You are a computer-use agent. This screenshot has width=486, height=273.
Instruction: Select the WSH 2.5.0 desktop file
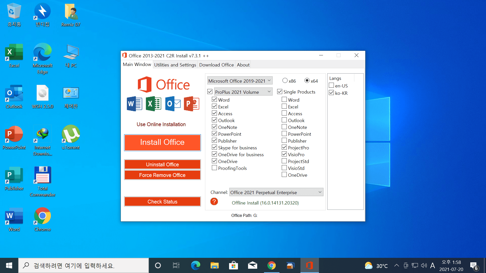pos(43,97)
